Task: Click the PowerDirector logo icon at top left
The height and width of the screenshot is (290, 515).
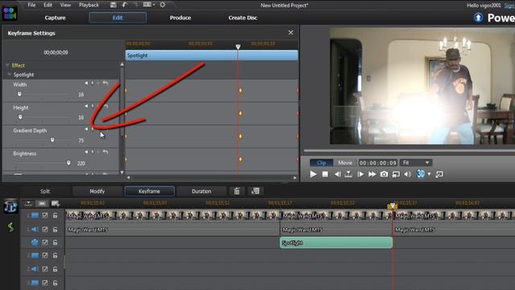Action: click(x=10, y=14)
